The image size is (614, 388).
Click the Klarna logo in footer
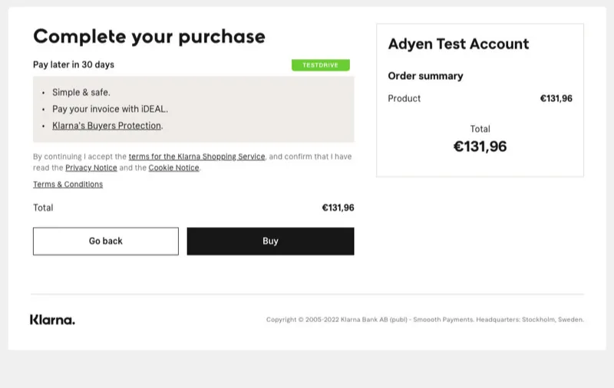[x=52, y=320]
